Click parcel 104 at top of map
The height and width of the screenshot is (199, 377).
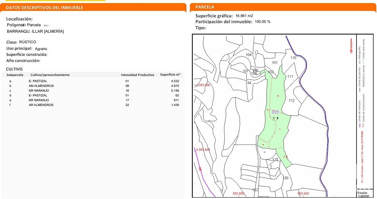pyautogui.click(x=249, y=55)
